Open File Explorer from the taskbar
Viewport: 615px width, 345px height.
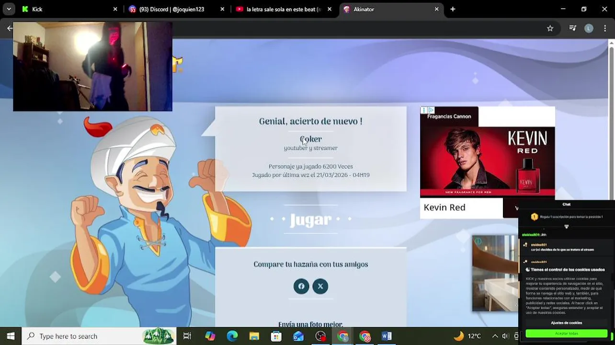click(254, 336)
